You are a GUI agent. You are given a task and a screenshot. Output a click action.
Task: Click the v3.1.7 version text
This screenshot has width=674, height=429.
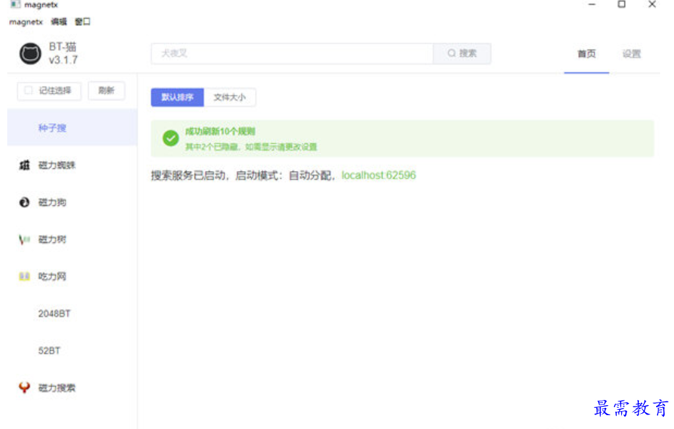click(x=63, y=60)
